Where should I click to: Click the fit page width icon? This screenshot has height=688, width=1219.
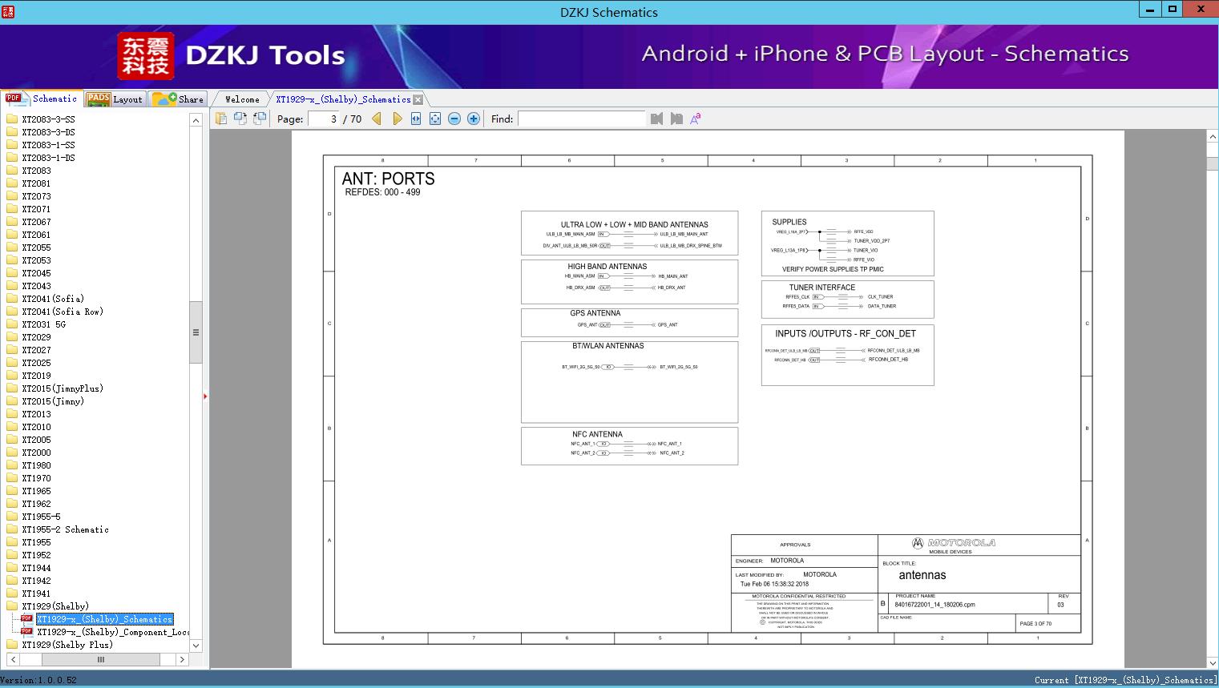tap(416, 119)
